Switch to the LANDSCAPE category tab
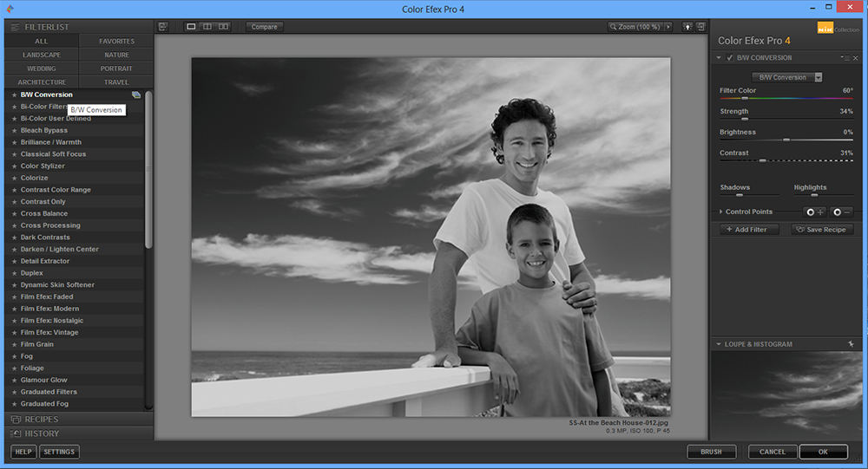Viewport: 868px width, 469px height. [41, 55]
